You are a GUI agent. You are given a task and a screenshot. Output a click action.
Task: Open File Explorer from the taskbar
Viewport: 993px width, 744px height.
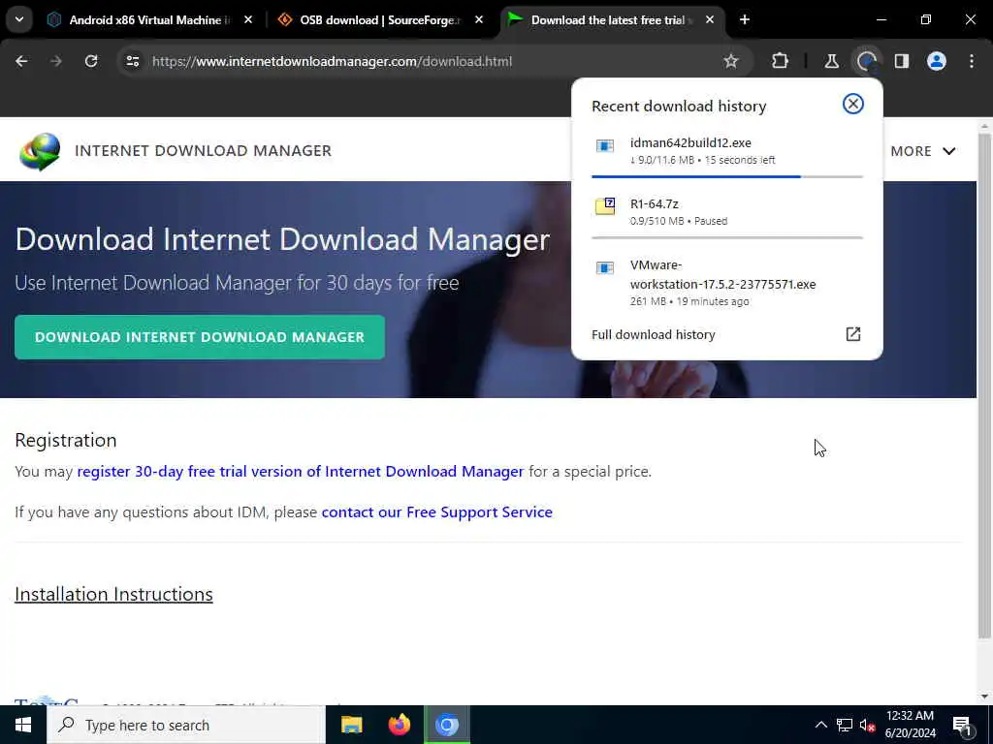pyautogui.click(x=351, y=725)
